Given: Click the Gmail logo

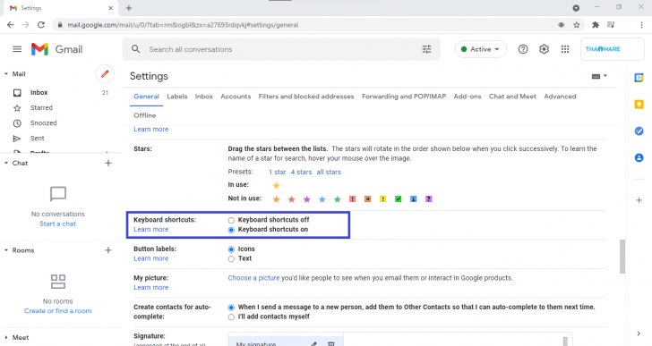Looking at the screenshot, I should (57, 49).
